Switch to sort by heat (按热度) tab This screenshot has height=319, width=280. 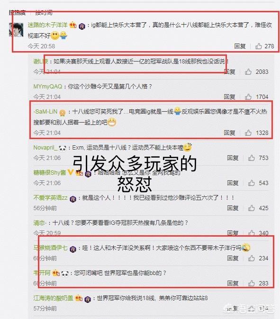tap(17, 13)
